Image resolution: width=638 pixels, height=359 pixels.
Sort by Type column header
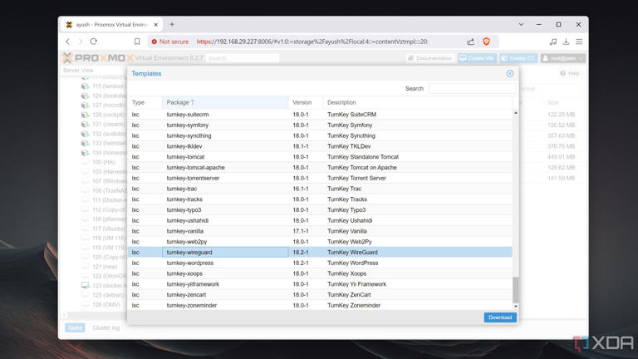(145, 102)
